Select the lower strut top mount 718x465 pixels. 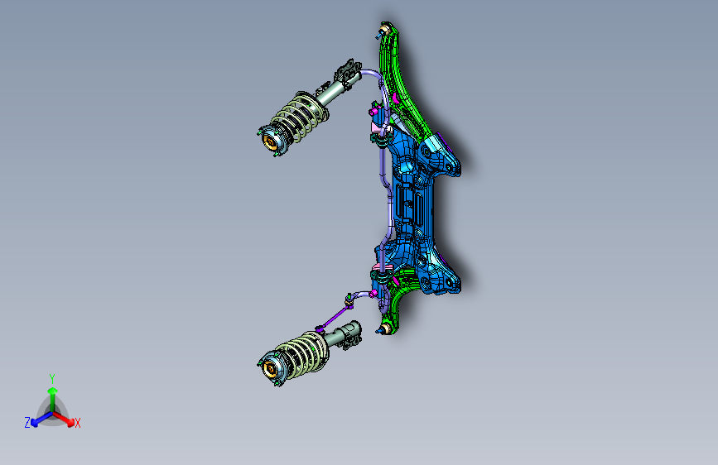(272, 367)
